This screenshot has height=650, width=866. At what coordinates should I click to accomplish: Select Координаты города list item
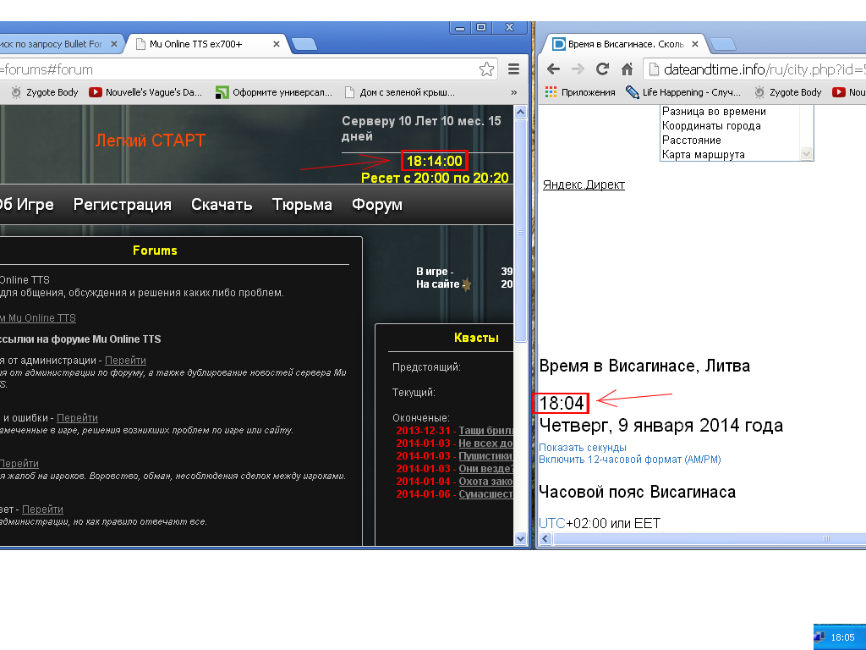point(711,126)
